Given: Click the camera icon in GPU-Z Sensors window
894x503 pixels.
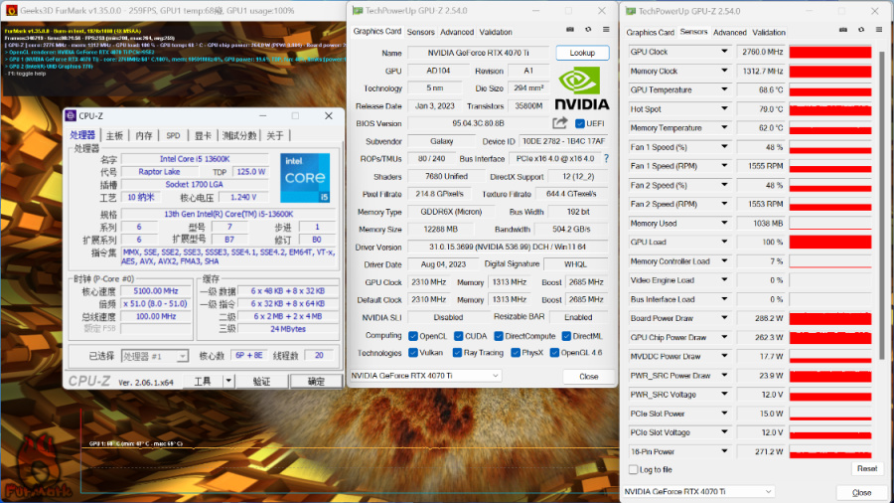Looking at the screenshot, I should coord(842,30).
